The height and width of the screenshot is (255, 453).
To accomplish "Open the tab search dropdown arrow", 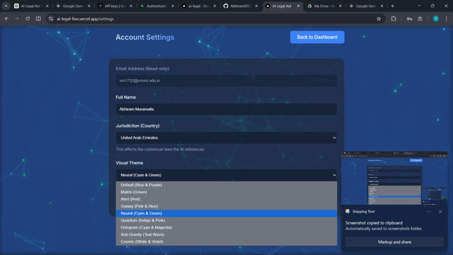I will pos(6,6).
